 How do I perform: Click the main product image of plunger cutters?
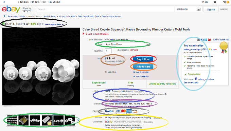coord(41,67)
